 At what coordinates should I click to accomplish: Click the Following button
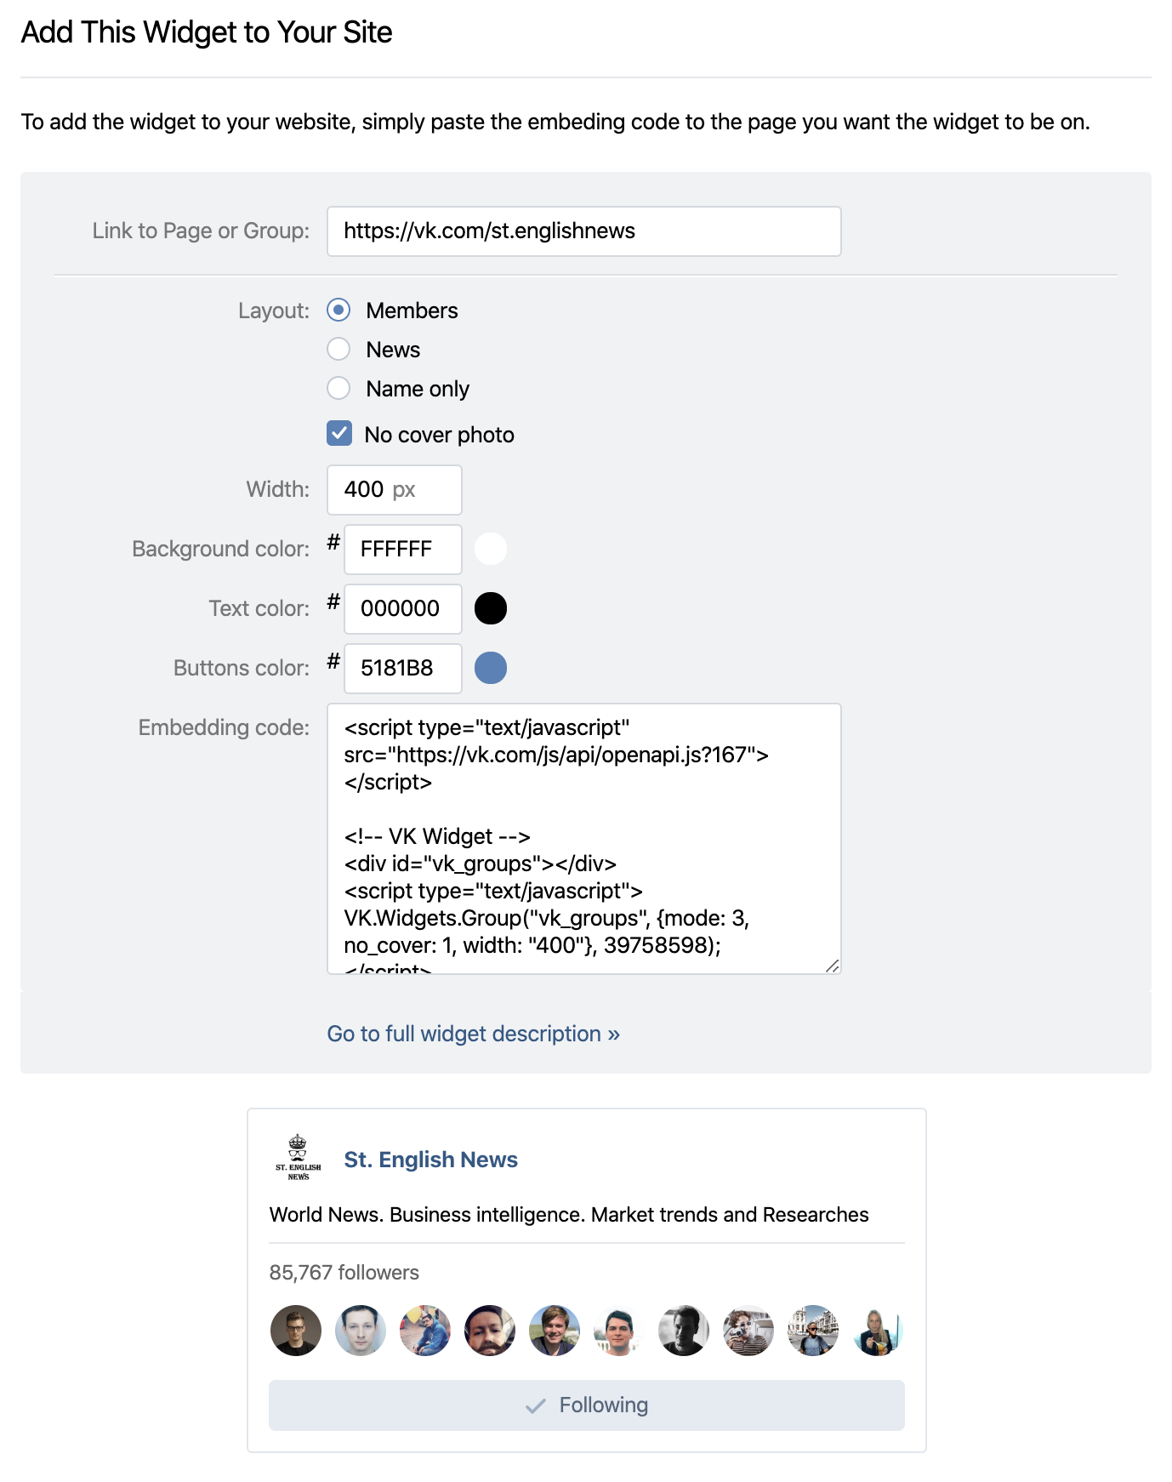coord(587,1405)
